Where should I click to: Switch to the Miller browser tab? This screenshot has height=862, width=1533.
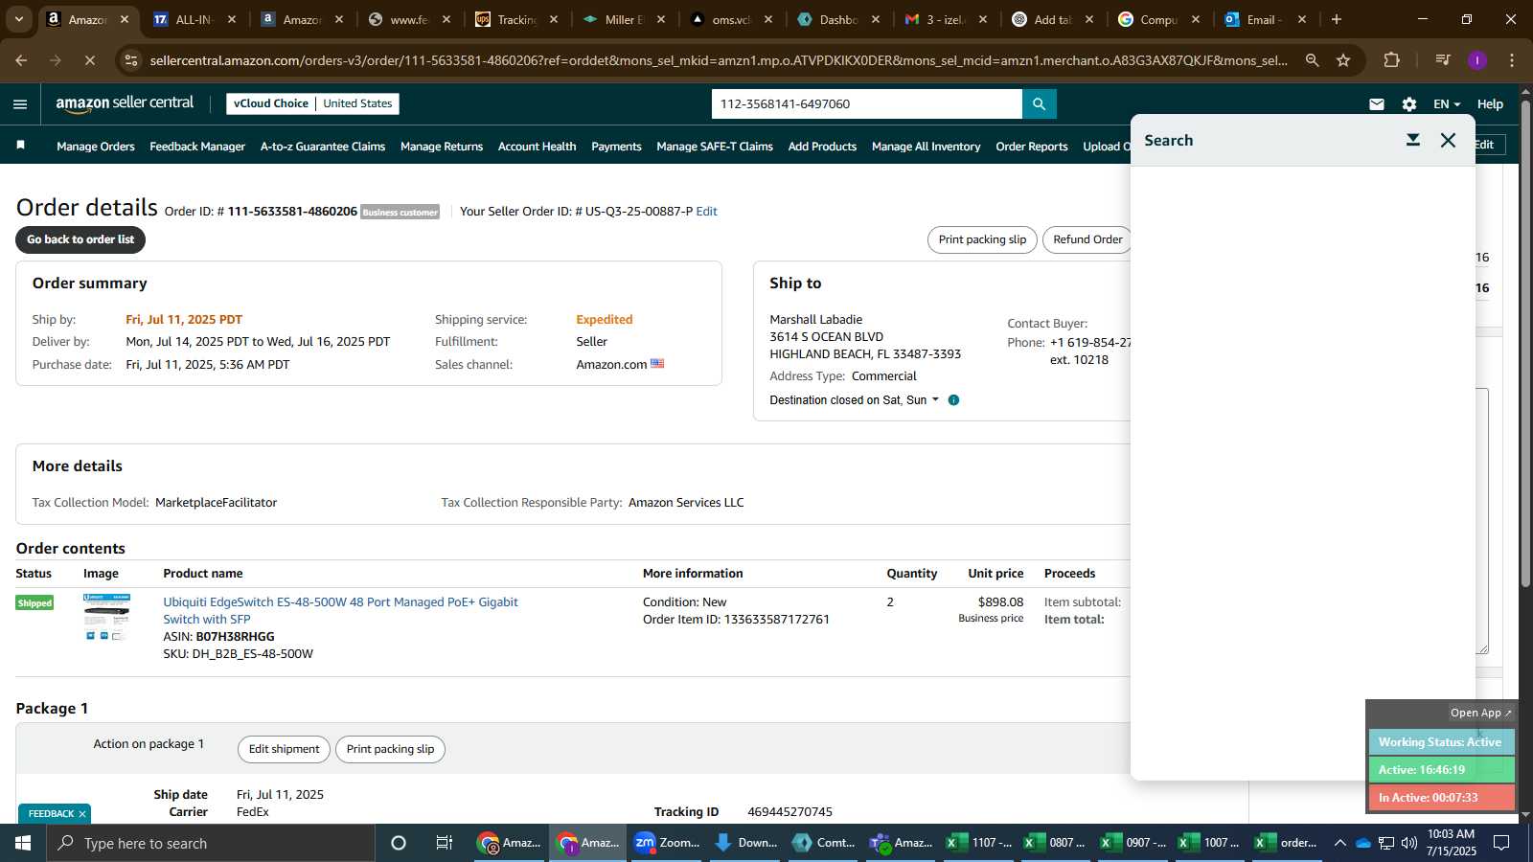(624, 19)
